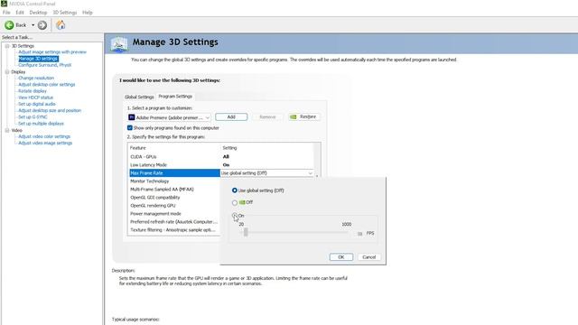578x325 pixels.
Task: Click the FPS value input field
Action: [359, 234]
